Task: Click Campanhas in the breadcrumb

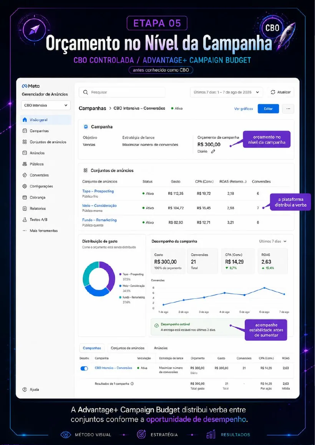Action: coord(92,108)
